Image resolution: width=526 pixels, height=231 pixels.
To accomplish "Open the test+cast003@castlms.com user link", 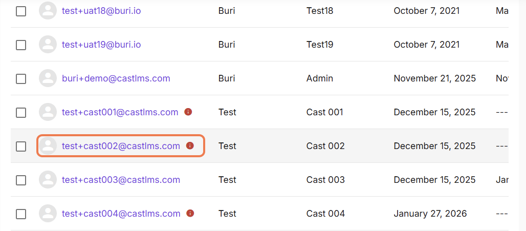I will pyautogui.click(x=121, y=180).
